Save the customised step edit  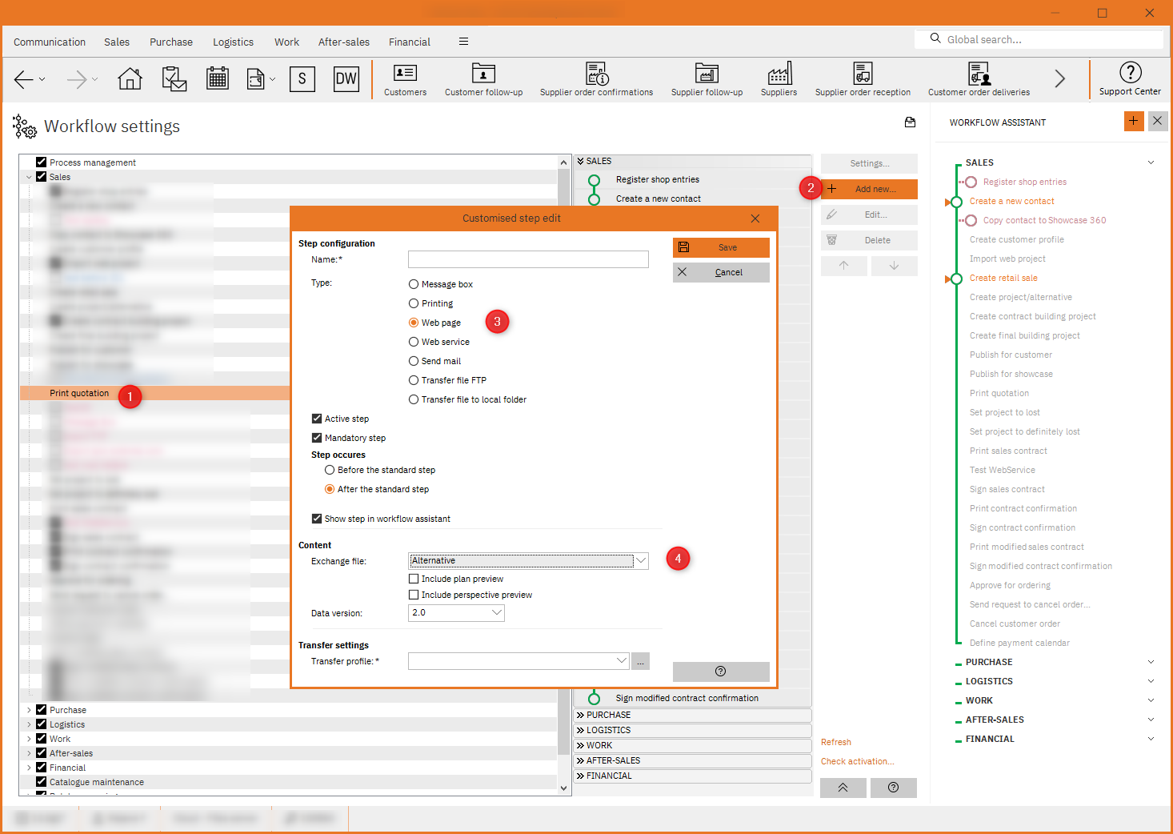pyautogui.click(x=719, y=247)
